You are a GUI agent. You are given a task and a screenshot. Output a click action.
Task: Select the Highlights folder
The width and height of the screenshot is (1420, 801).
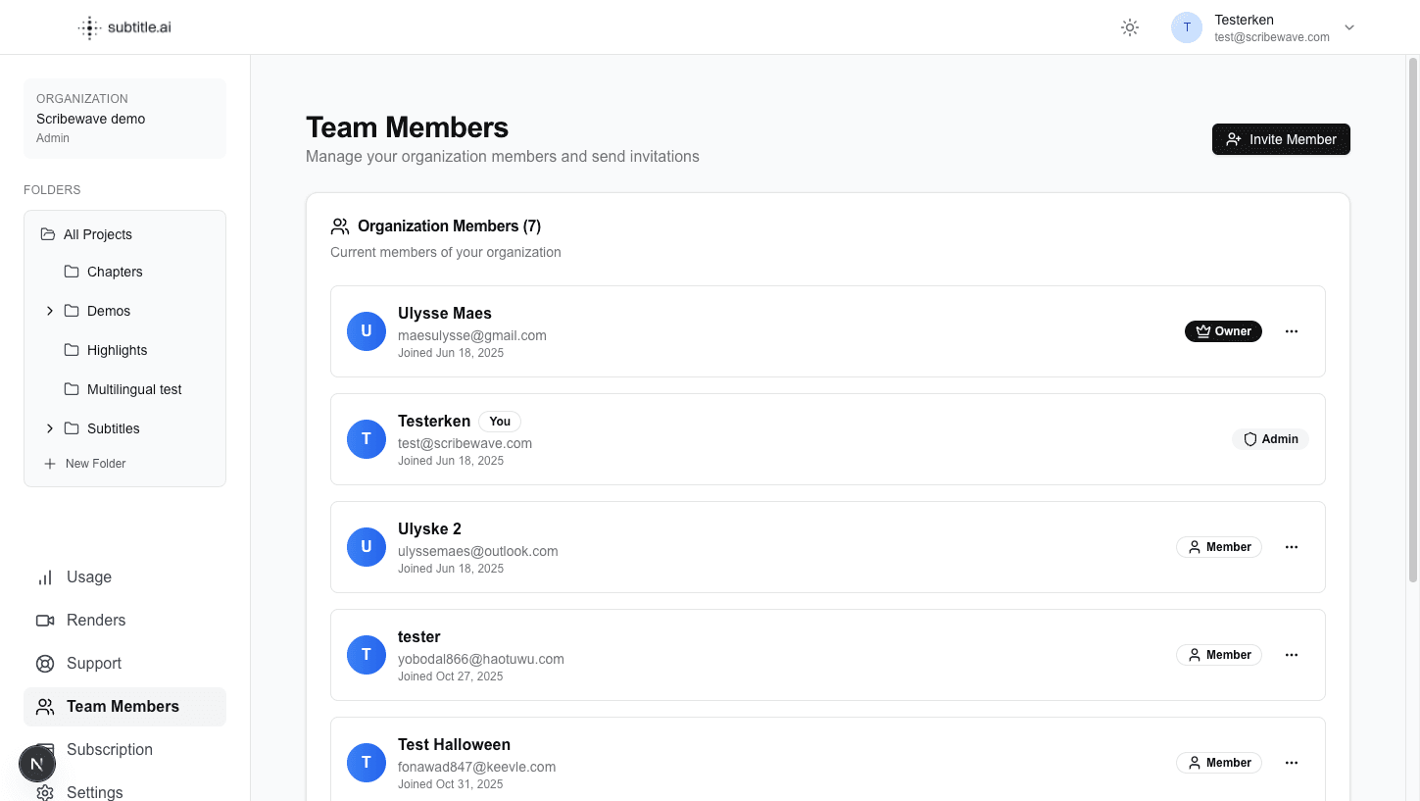[117, 350]
